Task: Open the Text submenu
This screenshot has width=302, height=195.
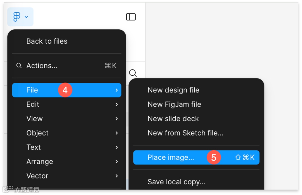Action: pos(67,147)
